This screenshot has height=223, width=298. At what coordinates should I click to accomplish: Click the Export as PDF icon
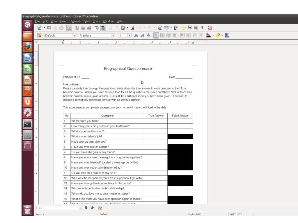(x=77, y=28)
